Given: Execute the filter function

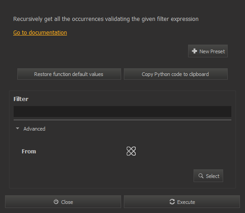Looking at the screenshot, I should (182, 202).
